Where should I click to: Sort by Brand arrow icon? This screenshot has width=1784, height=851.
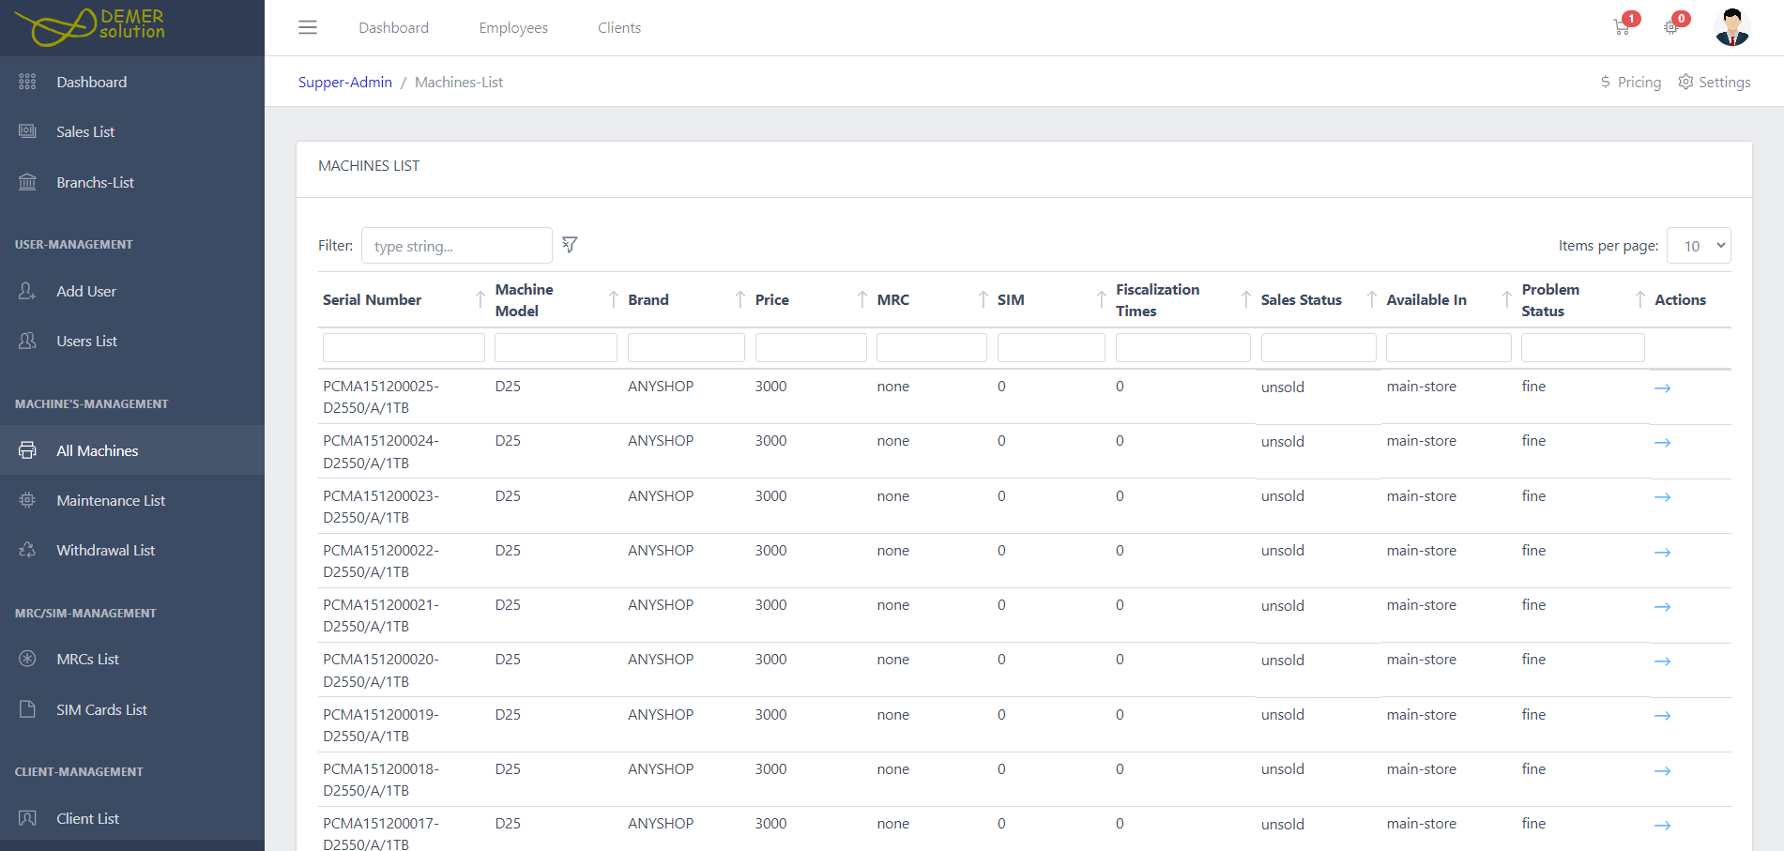coord(740,300)
